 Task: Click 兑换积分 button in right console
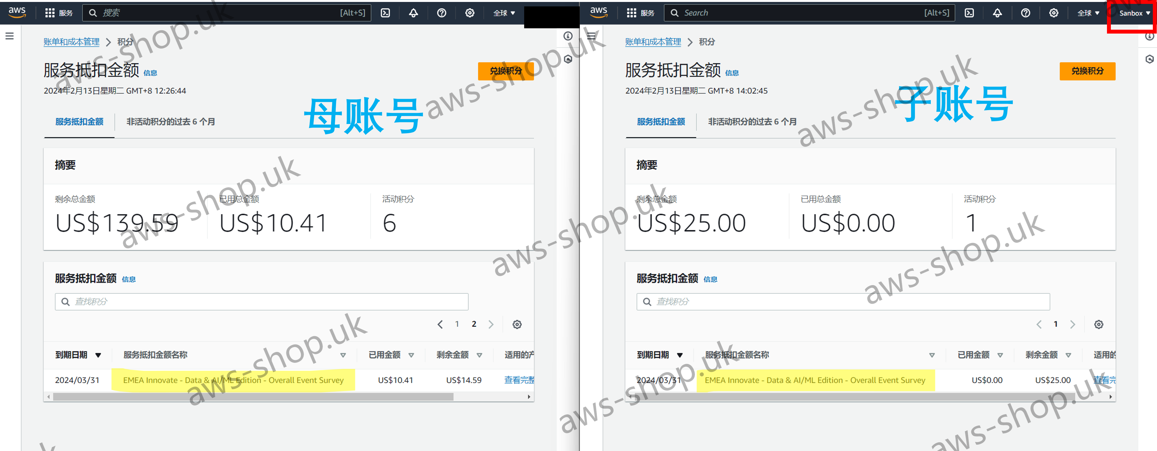tap(1087, 71)
